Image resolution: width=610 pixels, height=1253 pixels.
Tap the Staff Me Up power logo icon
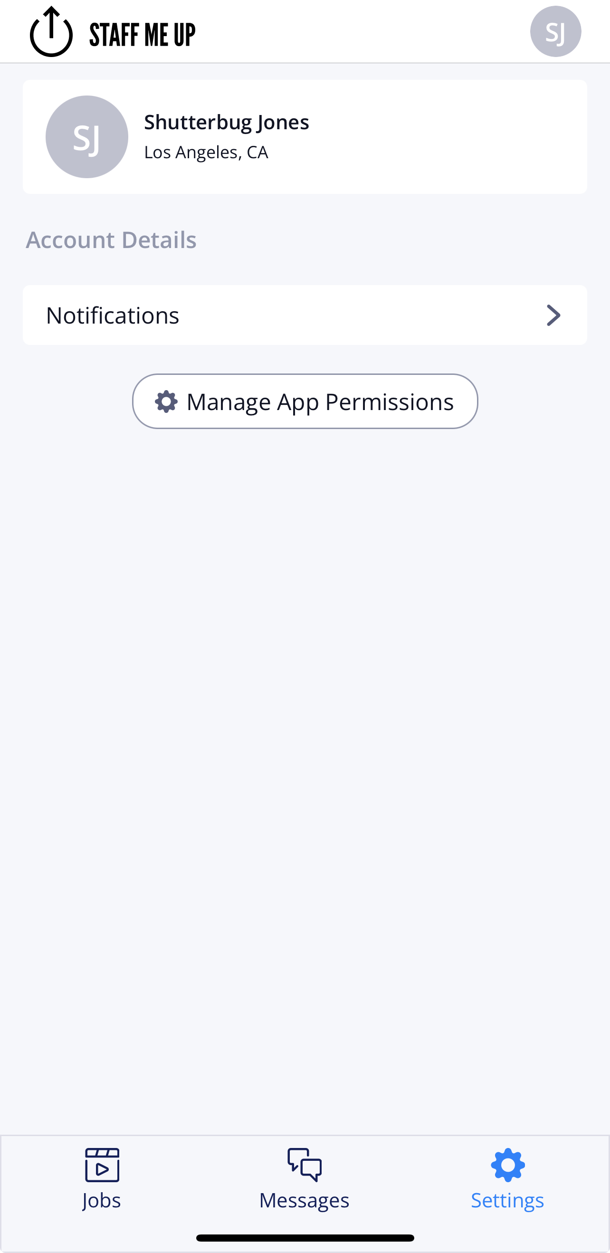click(51, 32)
